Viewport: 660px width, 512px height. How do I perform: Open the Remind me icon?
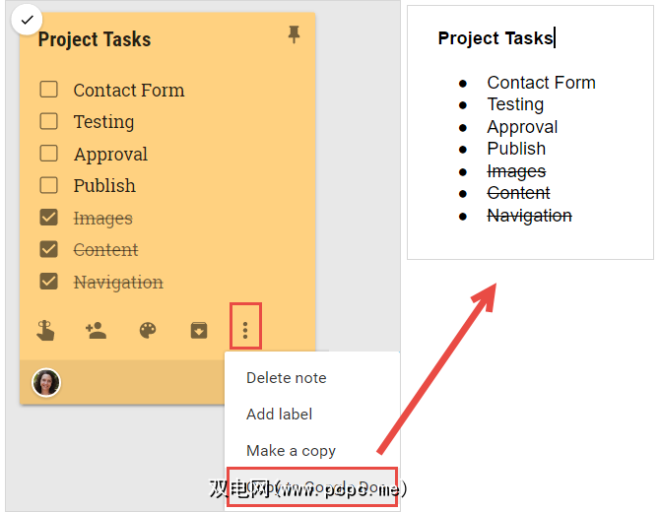click(45, 331)
